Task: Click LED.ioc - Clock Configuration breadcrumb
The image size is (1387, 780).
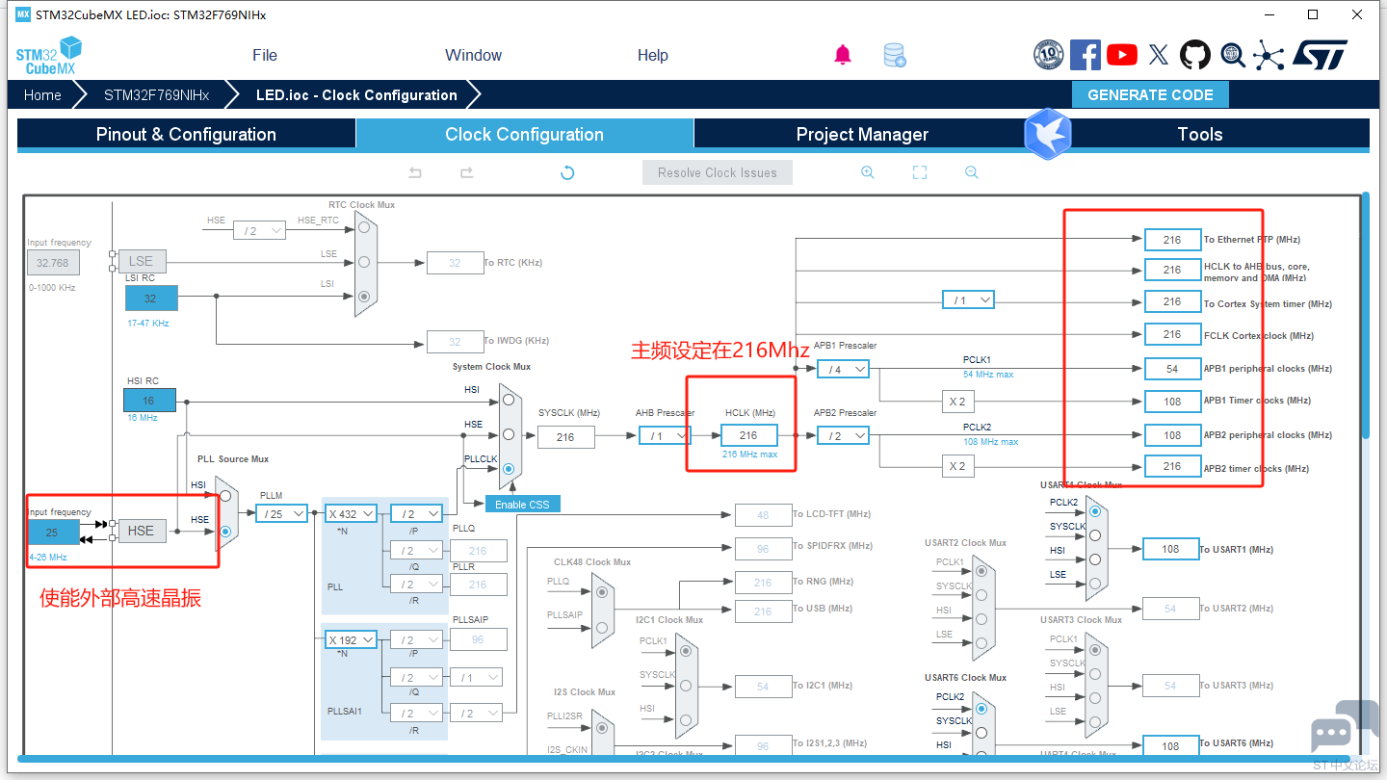Action: tap(356, 94)
